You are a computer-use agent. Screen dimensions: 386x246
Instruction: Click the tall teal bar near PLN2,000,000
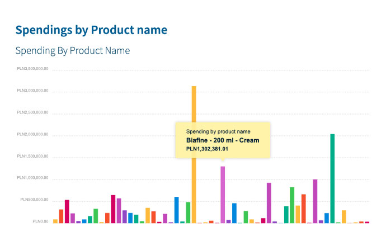point(332,179)
